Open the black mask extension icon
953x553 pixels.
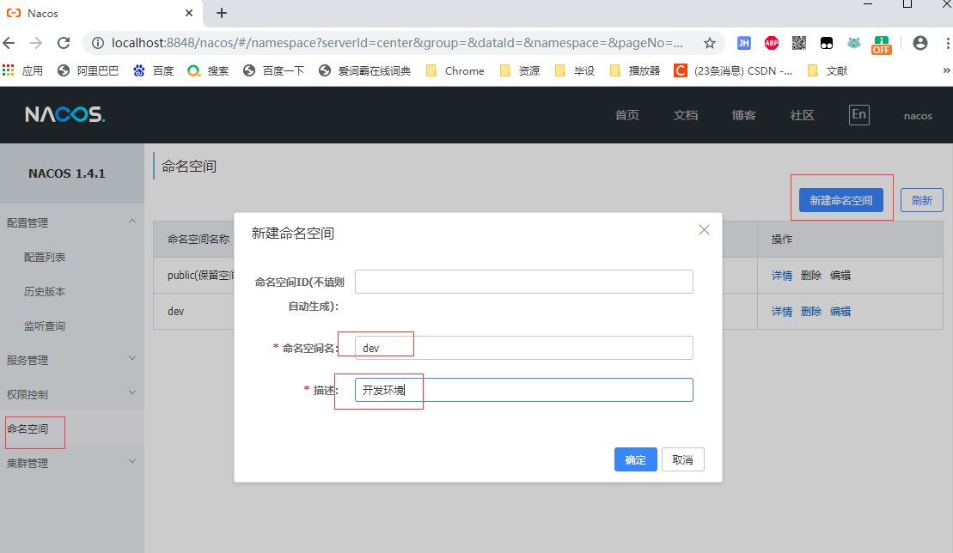(x=827, y=43)
